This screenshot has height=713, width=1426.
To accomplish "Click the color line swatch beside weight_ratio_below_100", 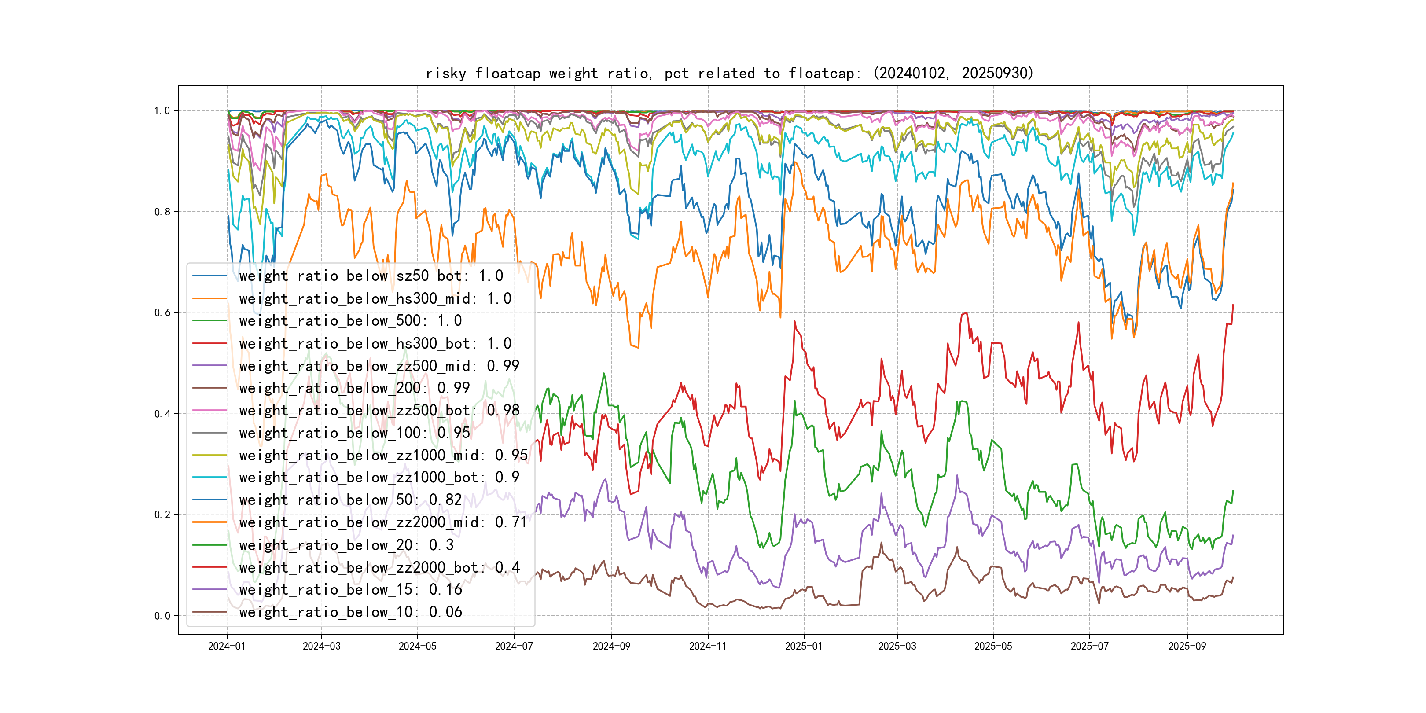I will tap(210, 433).
